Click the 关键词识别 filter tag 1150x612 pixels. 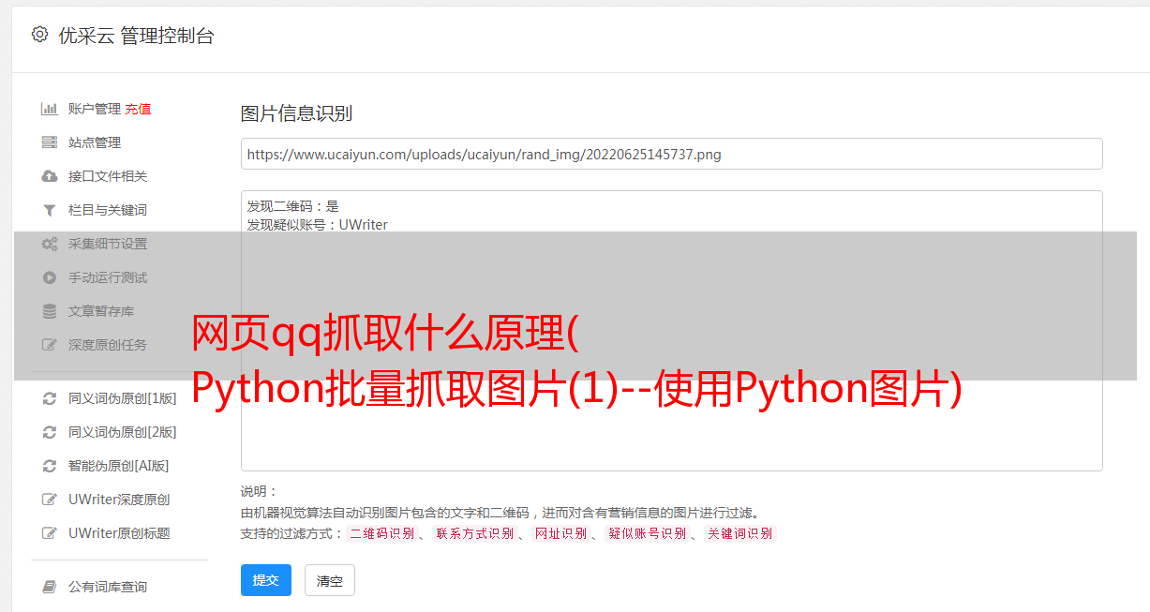[x=740, y=533]
